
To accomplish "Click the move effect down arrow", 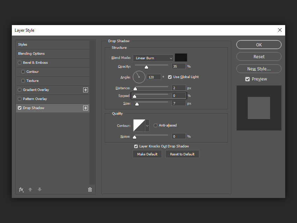I will (x=39, y=190).
